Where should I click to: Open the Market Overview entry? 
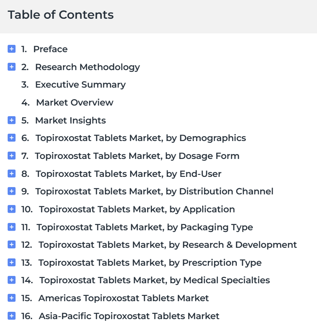pos(75,102)
